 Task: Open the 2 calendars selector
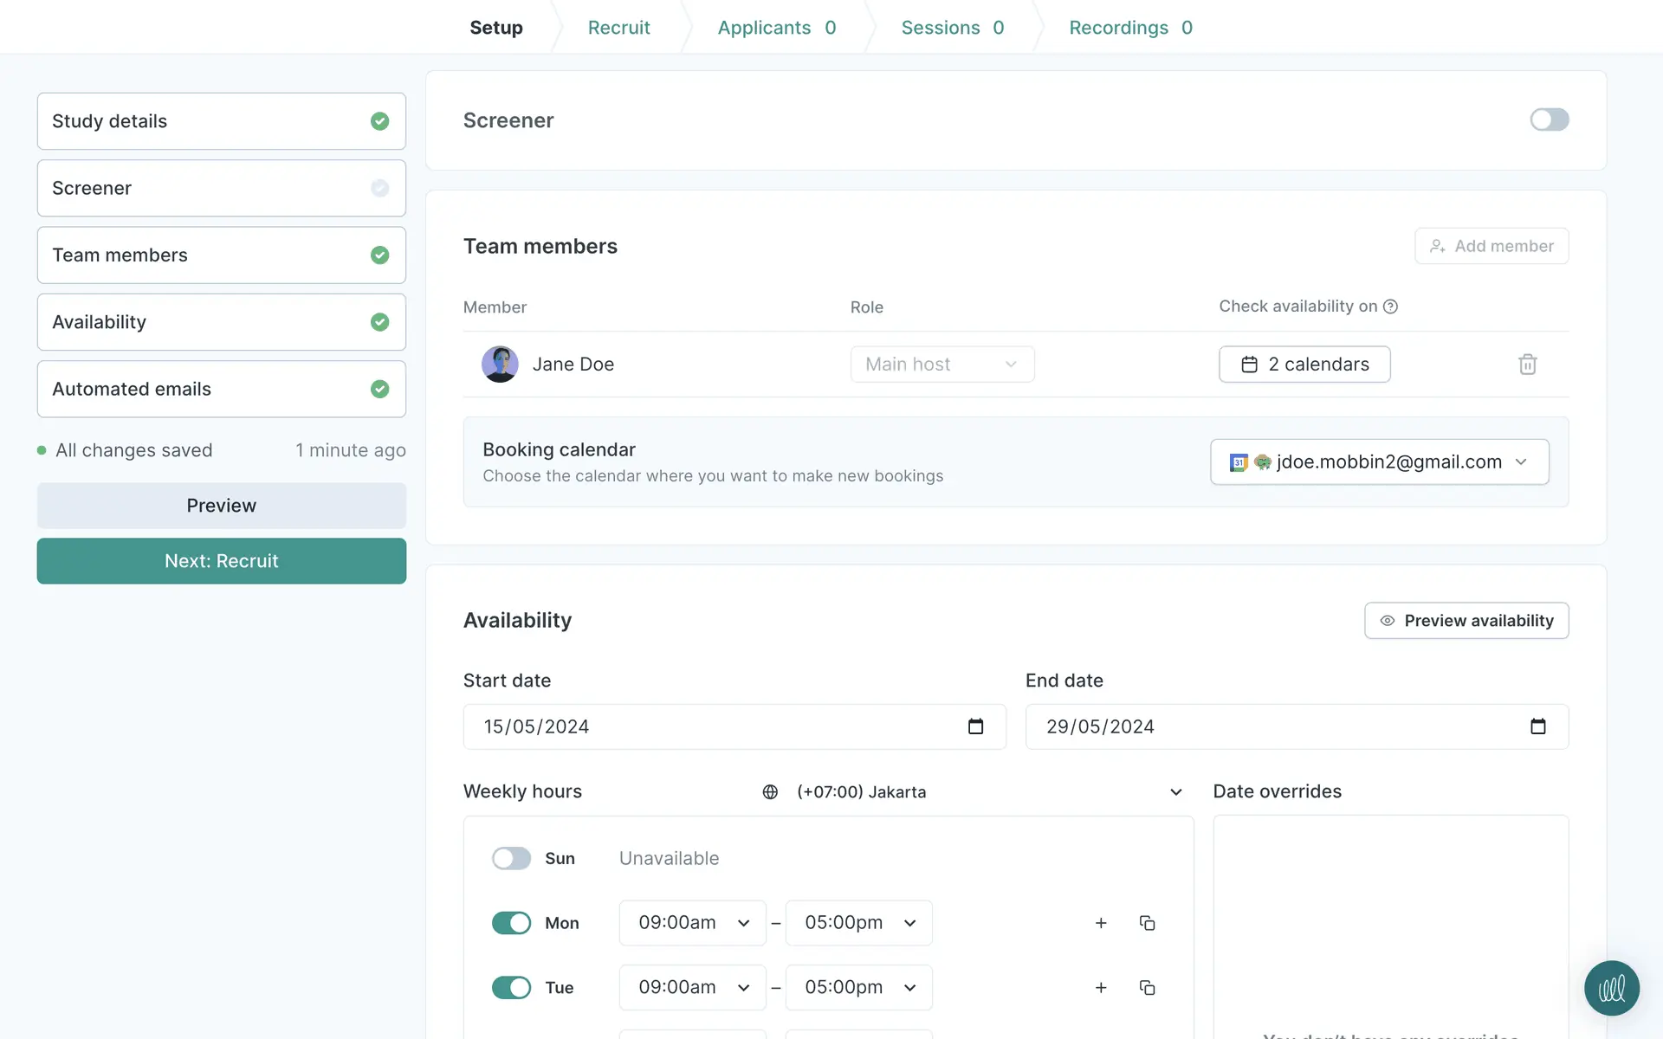pyautogui.click(x=1304, y=365)
